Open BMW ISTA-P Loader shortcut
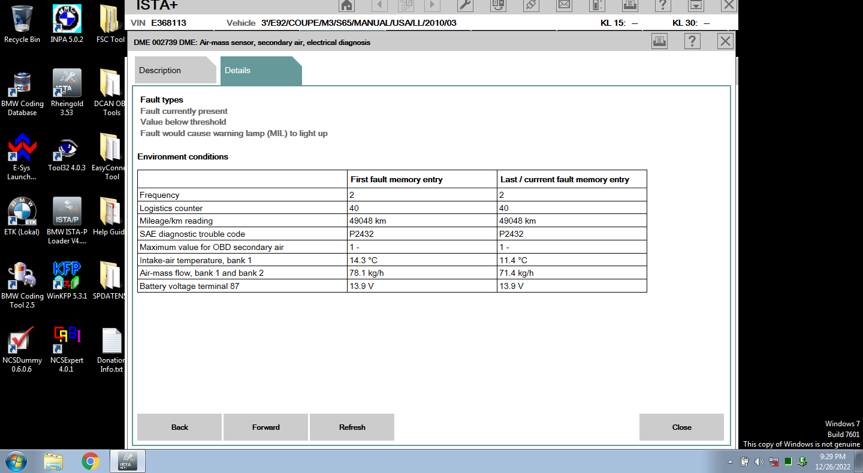 point(67,221)
